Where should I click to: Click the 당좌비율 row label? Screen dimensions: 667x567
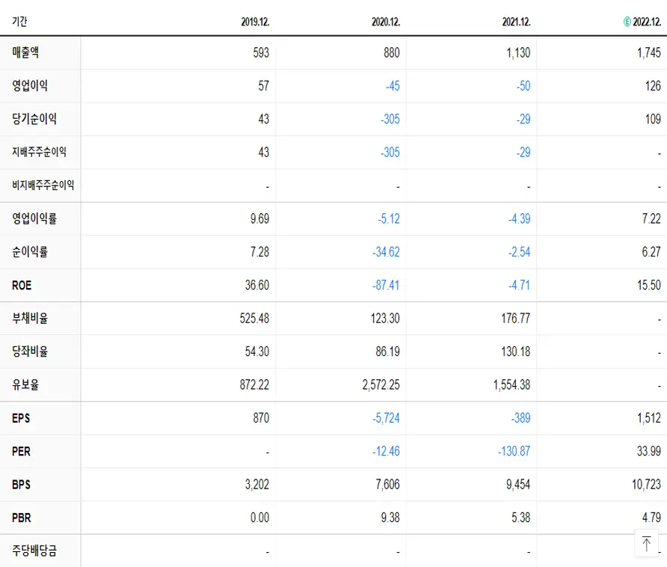(x=30, y=351)
